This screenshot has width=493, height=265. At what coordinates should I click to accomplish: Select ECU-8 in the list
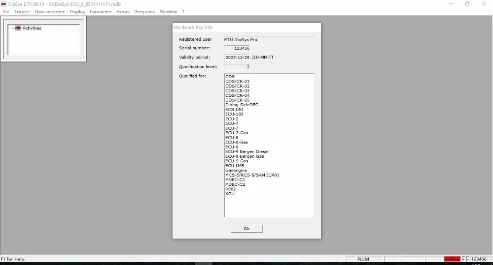[x=232, y=138]
